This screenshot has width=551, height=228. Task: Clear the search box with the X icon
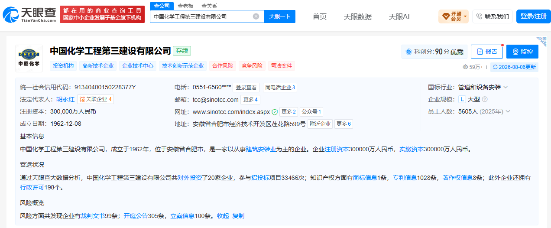tap(256, 16)
